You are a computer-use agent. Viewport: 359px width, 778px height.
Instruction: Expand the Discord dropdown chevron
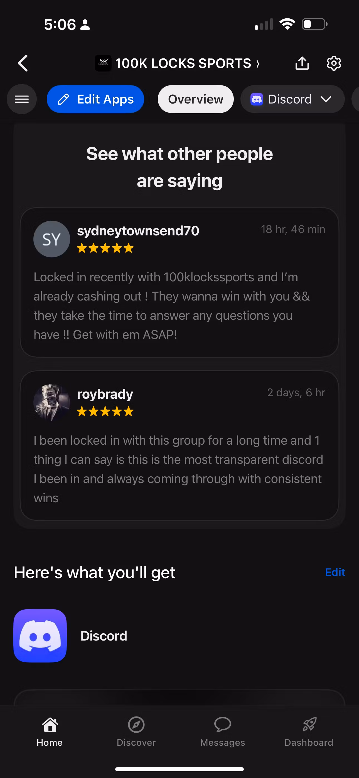(326, 99)
